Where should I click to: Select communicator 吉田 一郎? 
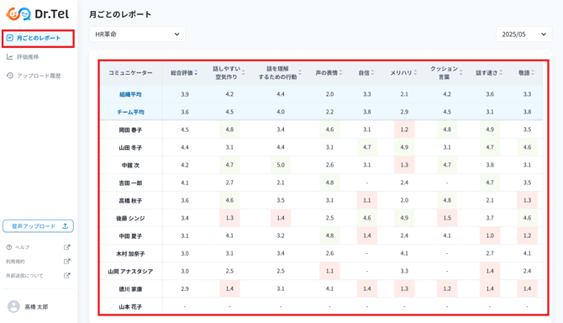click(131, 183)
